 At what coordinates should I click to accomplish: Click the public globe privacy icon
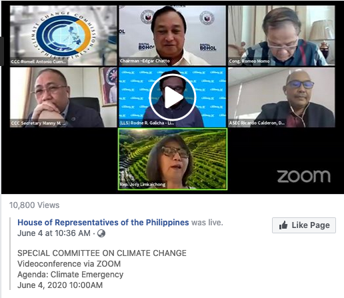101,233
